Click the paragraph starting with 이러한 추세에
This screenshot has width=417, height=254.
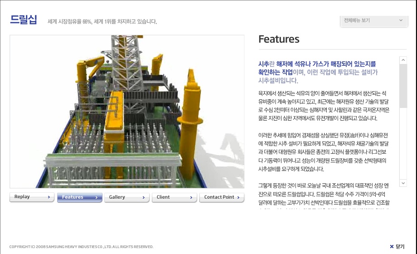(323, 152)
